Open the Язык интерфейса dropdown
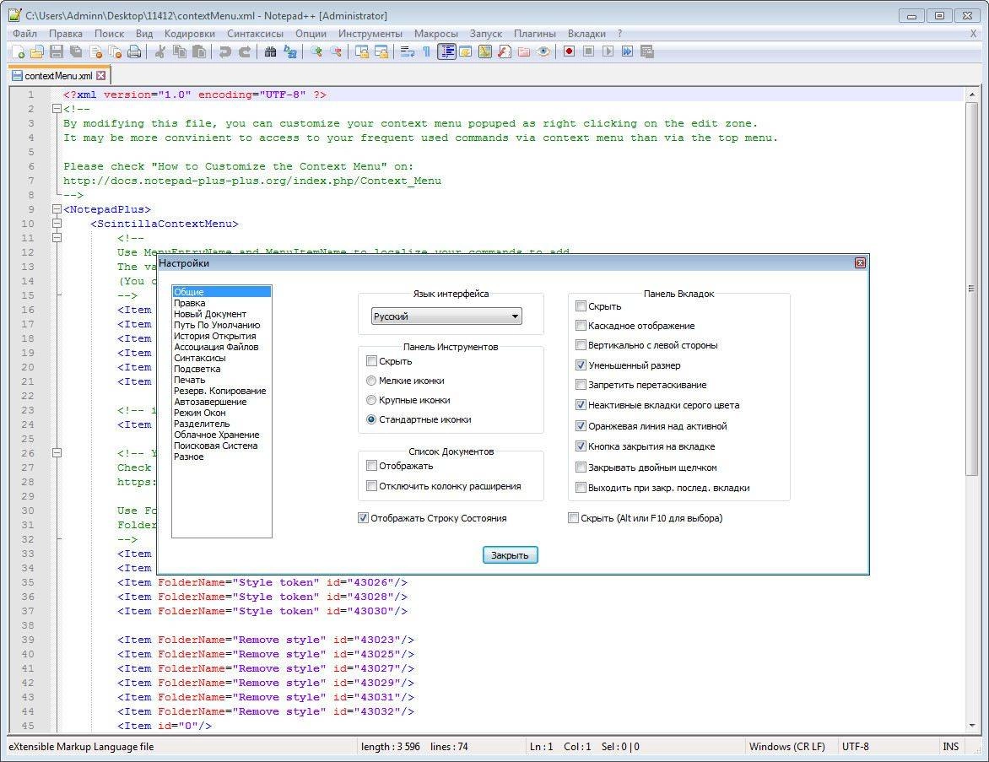The width and height of the screenshot is (989, 762). tap(446, 316)
